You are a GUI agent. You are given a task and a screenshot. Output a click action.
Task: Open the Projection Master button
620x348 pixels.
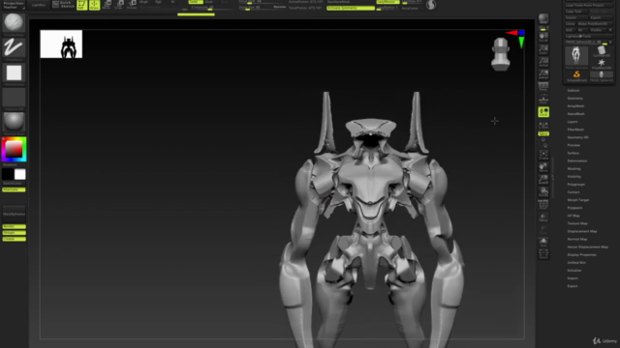pos(14,5)
